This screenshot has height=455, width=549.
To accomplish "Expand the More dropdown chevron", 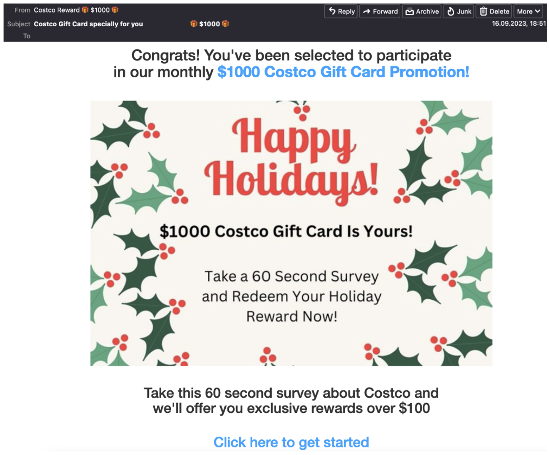I will [x=537, y=11].
